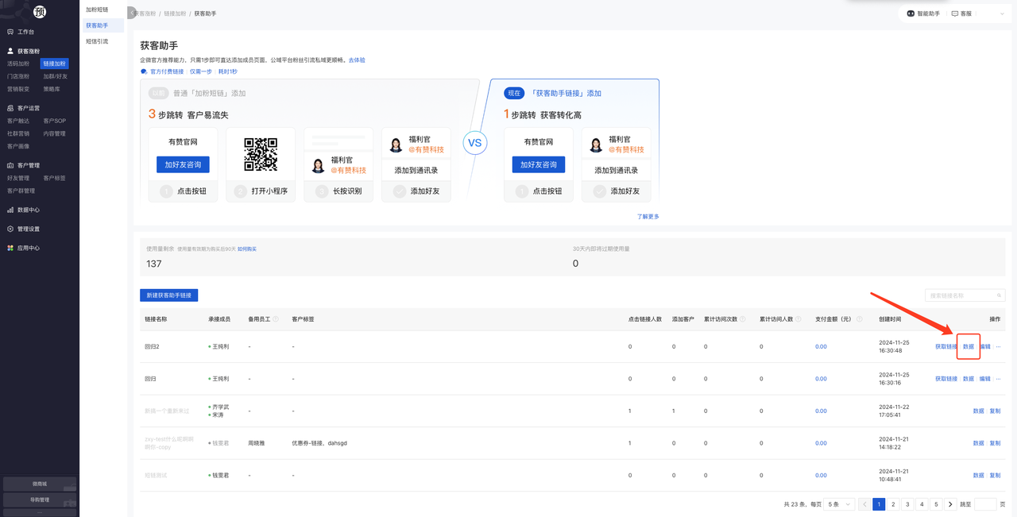Screen dimensions: 1017x517
Task: Click the 新建获客助手链接 button
Action: click(x=168, y=295)
